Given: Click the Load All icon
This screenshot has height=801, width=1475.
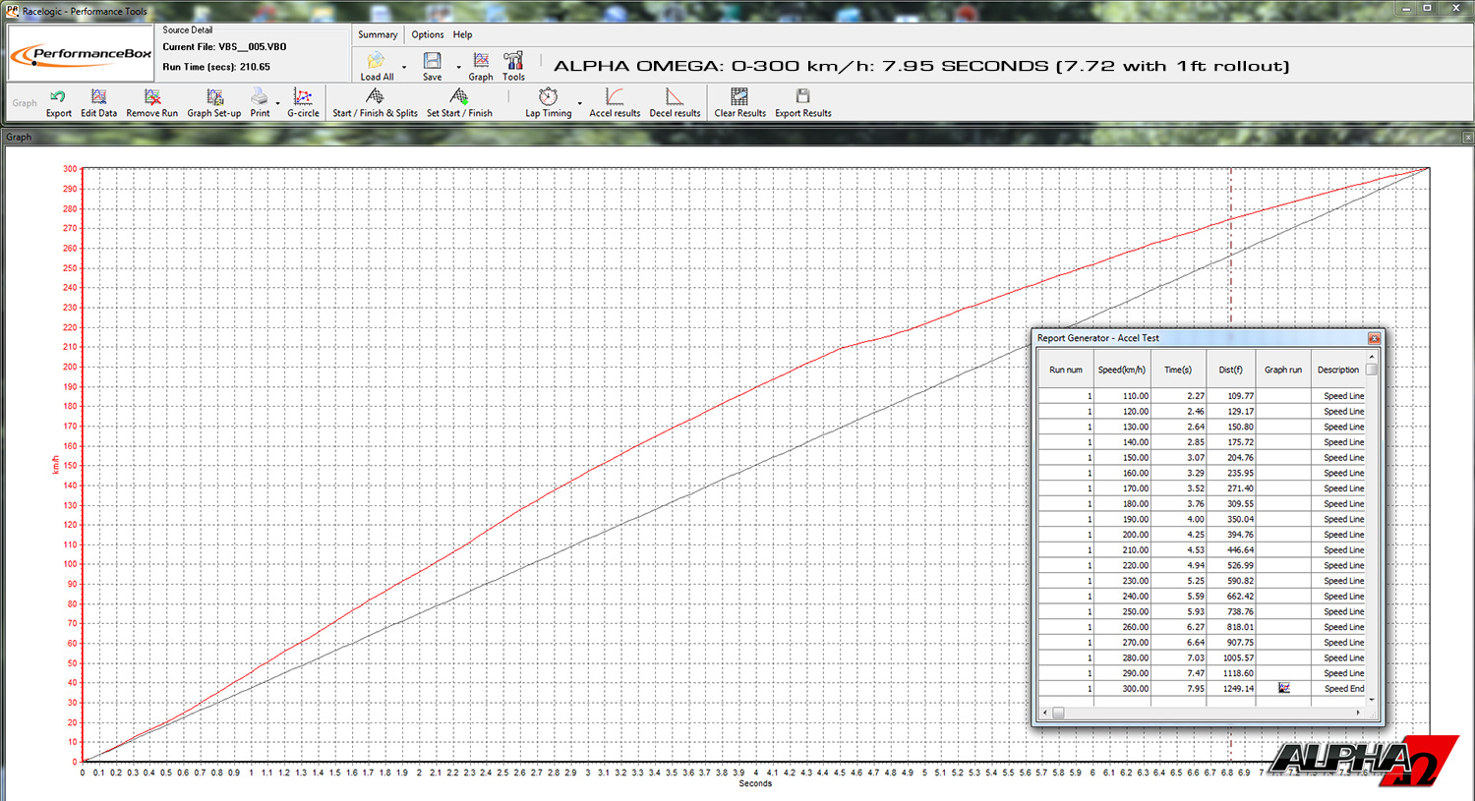Looking at the screenshot, I should pyautogui.click(x=376, y=61).
